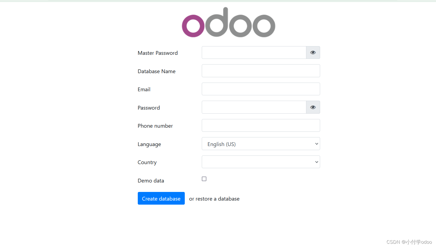Viewport: 436px width, 247px height.
Task: Enable the Demo data checkbox
Action: [204, 179]
